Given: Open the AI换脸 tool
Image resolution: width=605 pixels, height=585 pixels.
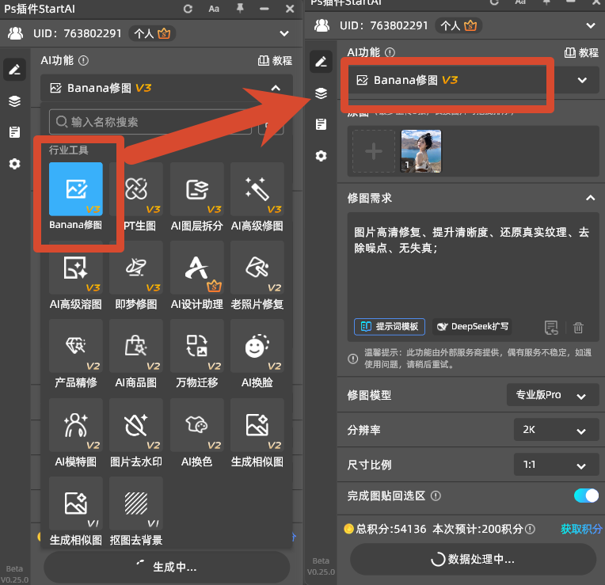Looking at the screenshot, I should coord(257,346).
